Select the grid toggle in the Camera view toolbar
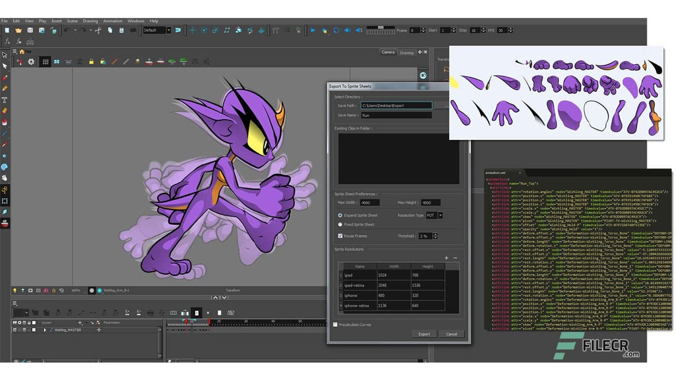 click(x=45, y=62)
